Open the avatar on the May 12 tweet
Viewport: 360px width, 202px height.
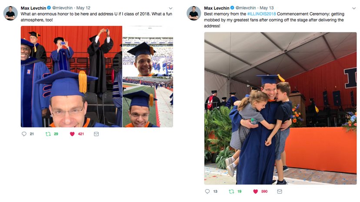pyautogui.click(x=10, y=13)
